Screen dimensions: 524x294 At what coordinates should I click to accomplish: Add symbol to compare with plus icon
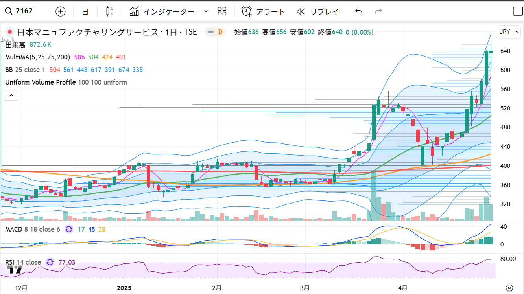(x=60, y=11)
